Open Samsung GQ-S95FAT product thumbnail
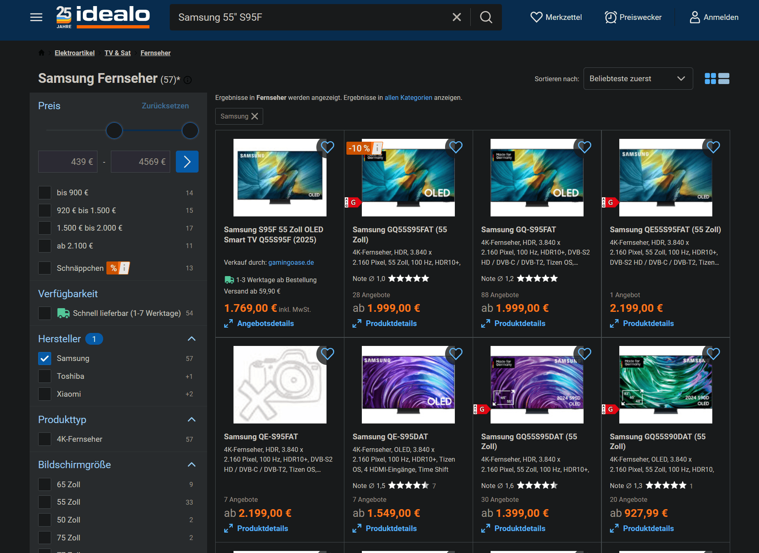 [x=537, y=177]
